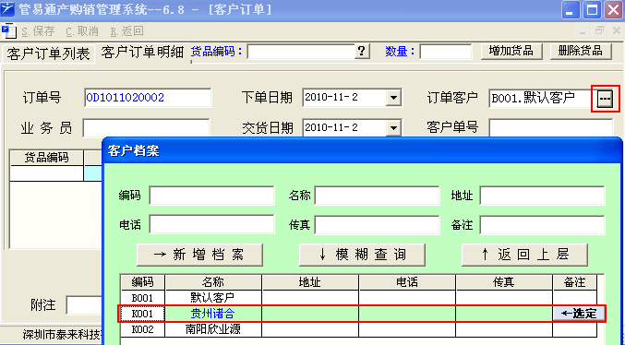Screen dimensions: 625x345
Task: Click the 货品编码 input field in toolbar
Action: (301, 52)
